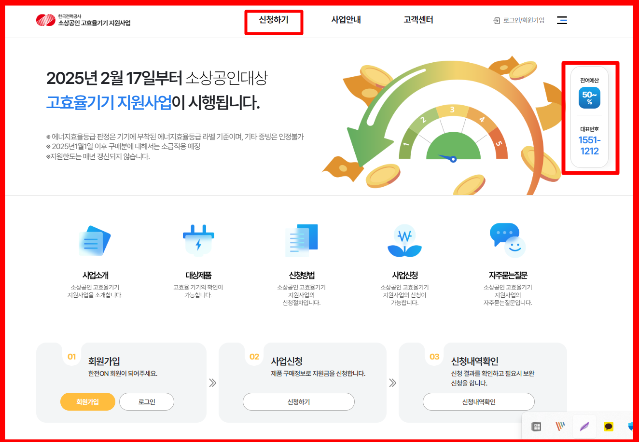This screenshot has width=639, height=442.
Task: Open the 사업안내 menu
Action: click(x=346, y=20)
